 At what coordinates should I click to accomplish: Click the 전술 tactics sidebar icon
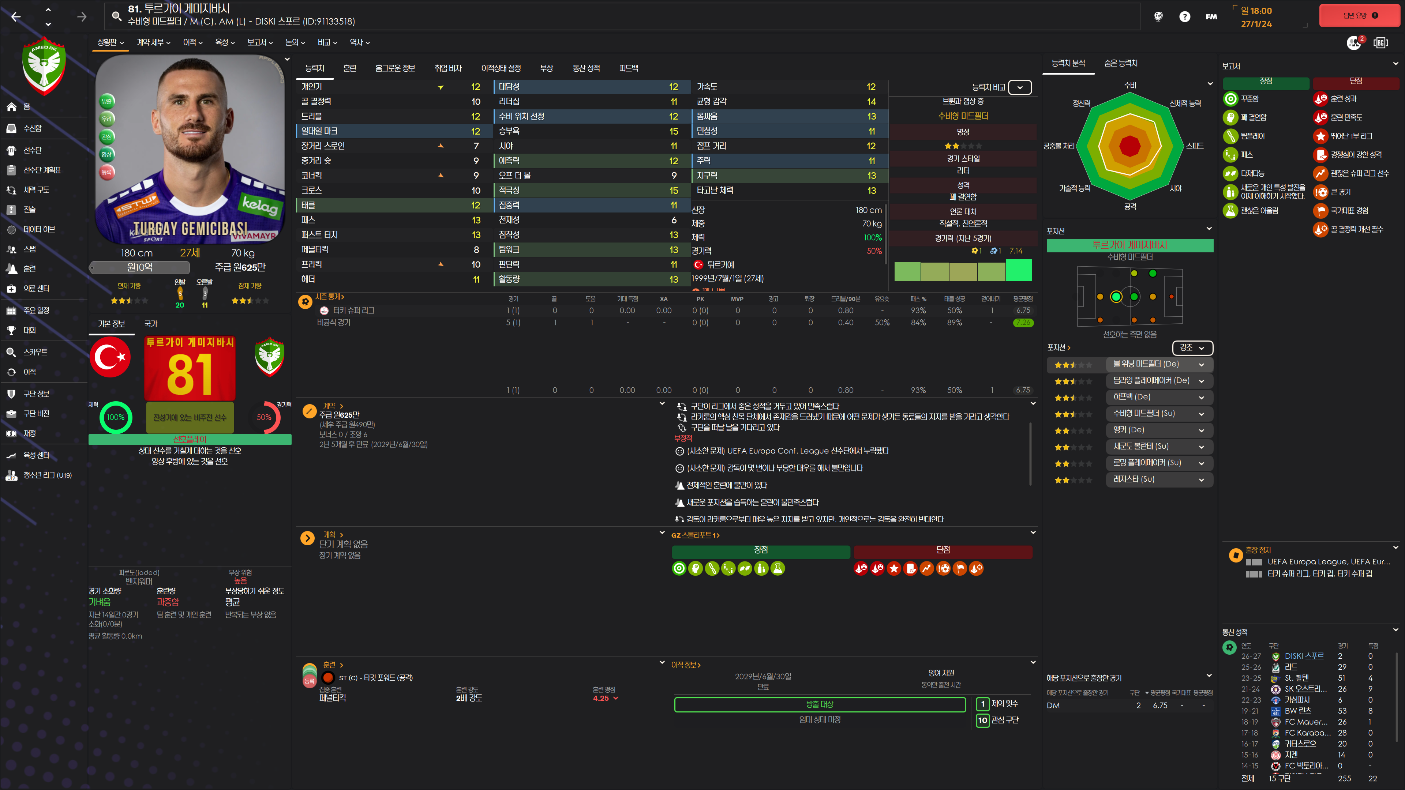(11, 209)
